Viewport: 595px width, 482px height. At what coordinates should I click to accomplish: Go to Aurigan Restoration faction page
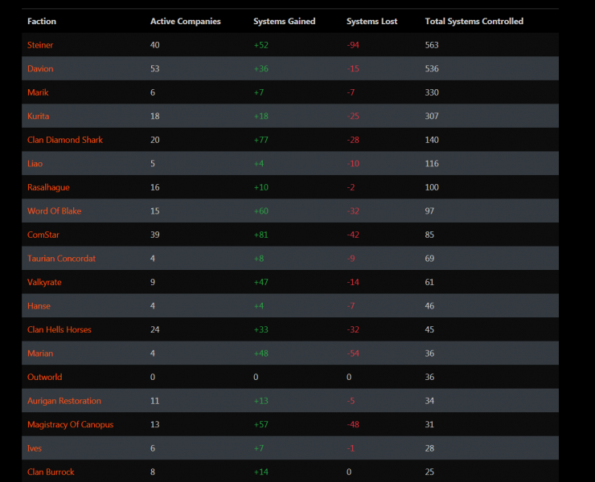tap(64, 401)
